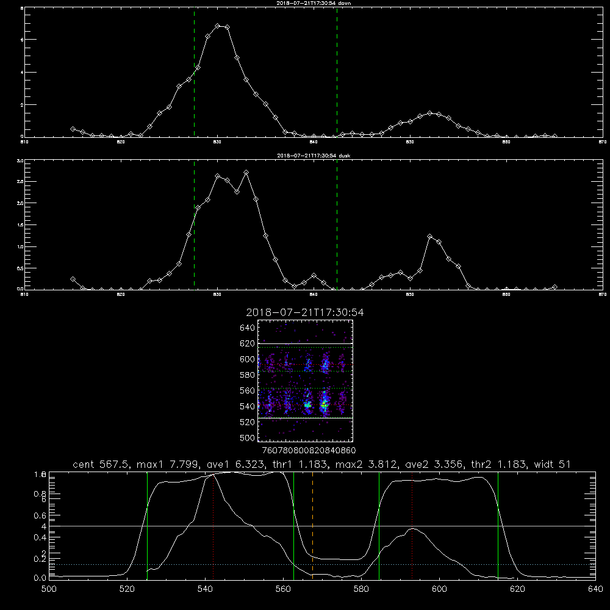610x610 pixels.
Task: Click the x-axis label 520 on bottom plot
Action: pos(127,589)
